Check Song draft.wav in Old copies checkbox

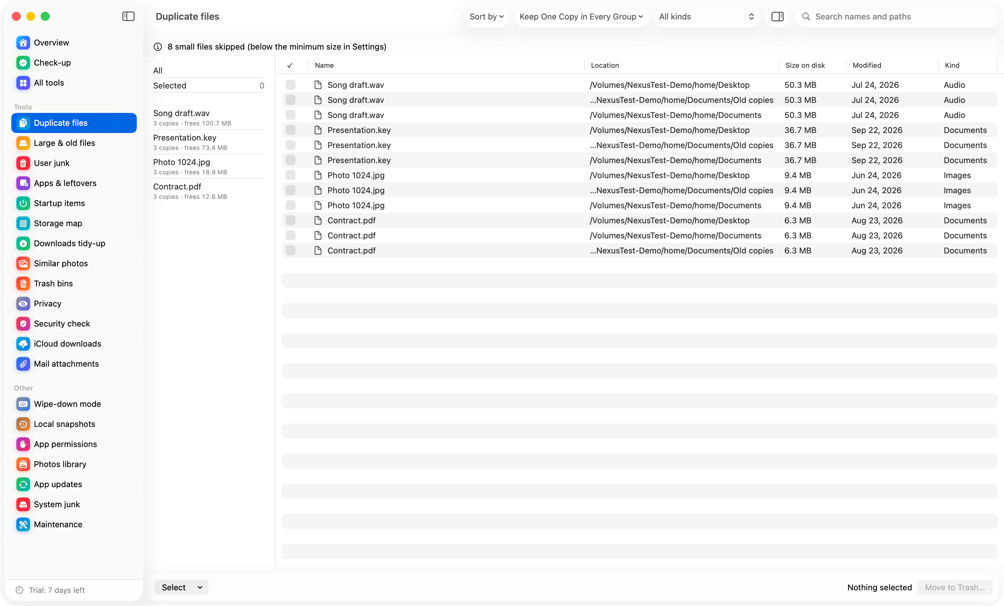point(291,100)
